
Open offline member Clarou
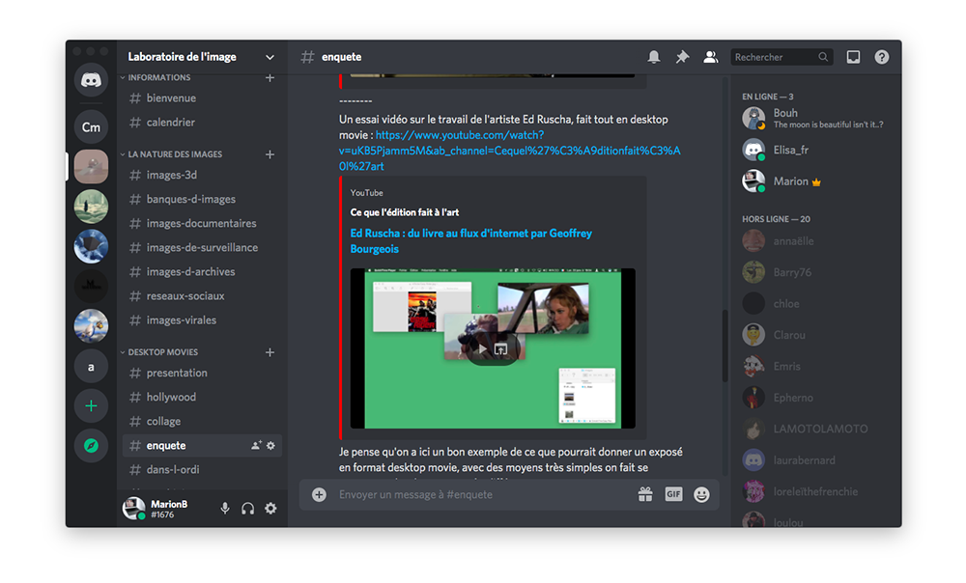point(813,335)
